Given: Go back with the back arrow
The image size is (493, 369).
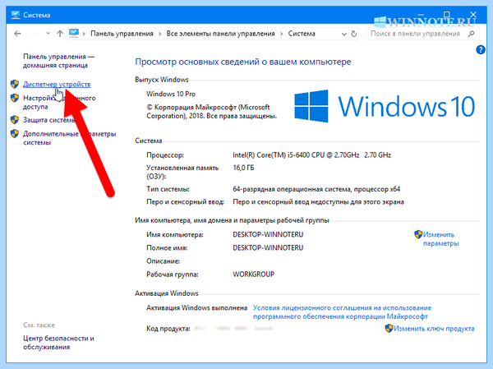Looking at the screenshot, I should [17, 34].
